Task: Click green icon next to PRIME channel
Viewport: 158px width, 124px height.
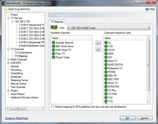Action: pyautogui.click(x=106, y=72)
